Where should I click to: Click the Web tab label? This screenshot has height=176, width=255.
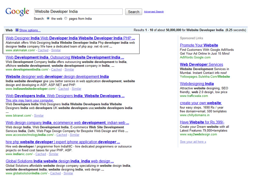pos(9,30)
